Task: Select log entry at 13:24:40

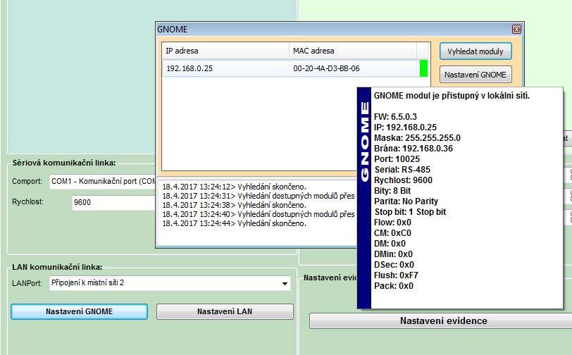Action: pyautogui.click(x=259, y=214)
